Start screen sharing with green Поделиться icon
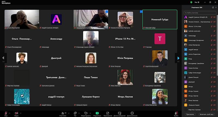218x117 pixels. pos(97,113)
